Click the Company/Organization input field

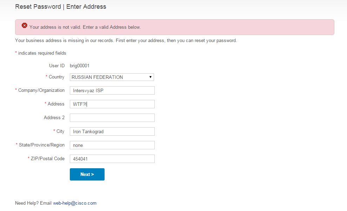click(x=112, y=90)
